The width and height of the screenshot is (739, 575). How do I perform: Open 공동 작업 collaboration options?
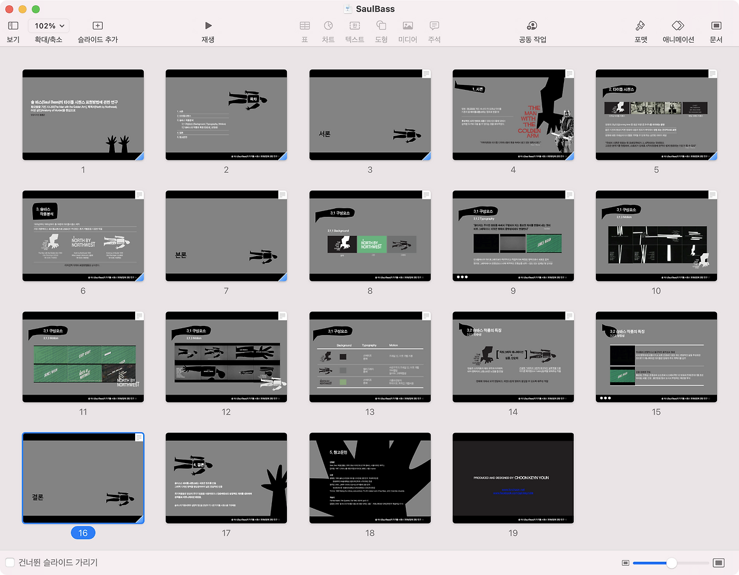click(532, 26)
